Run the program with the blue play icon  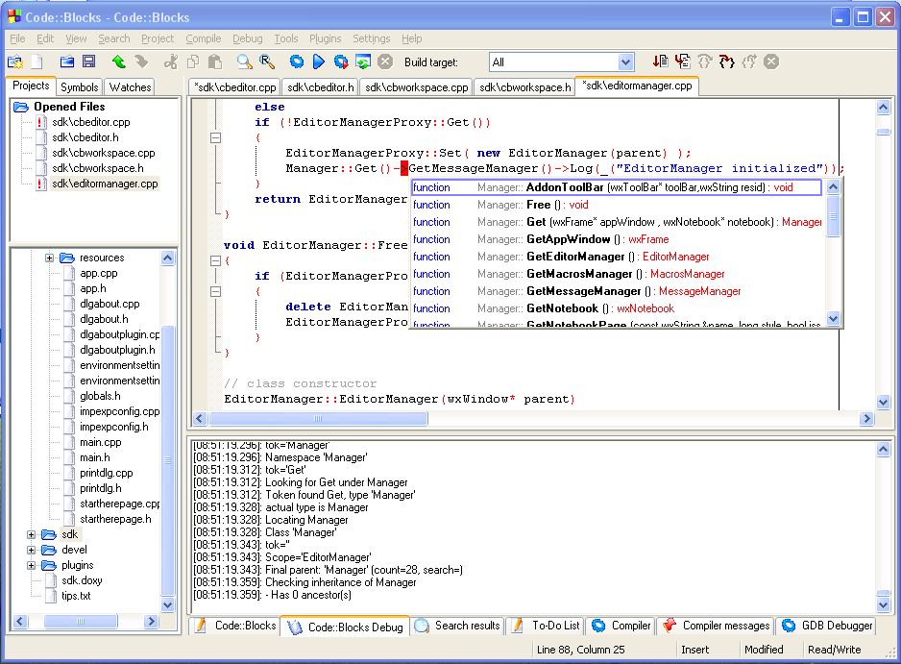319,60
